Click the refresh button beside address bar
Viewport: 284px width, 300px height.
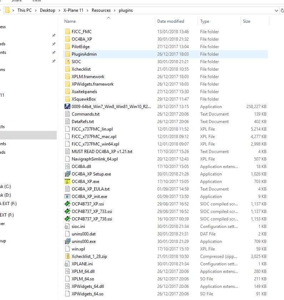pyautogui.click(x=282, y=10)
